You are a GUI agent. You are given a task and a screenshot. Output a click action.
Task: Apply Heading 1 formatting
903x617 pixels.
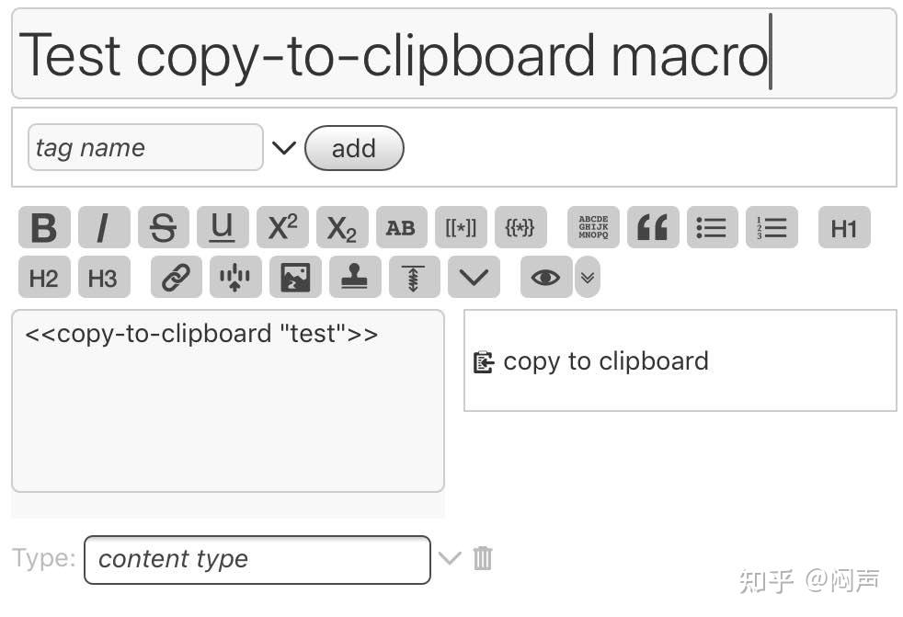843,228
